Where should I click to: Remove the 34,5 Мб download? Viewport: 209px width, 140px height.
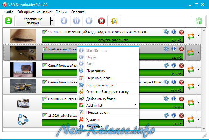pos(182,66)
